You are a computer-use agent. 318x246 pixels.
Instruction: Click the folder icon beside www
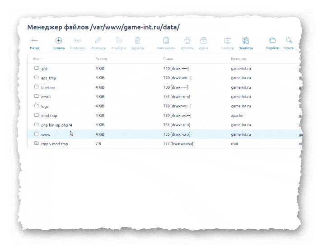[37, 133]
